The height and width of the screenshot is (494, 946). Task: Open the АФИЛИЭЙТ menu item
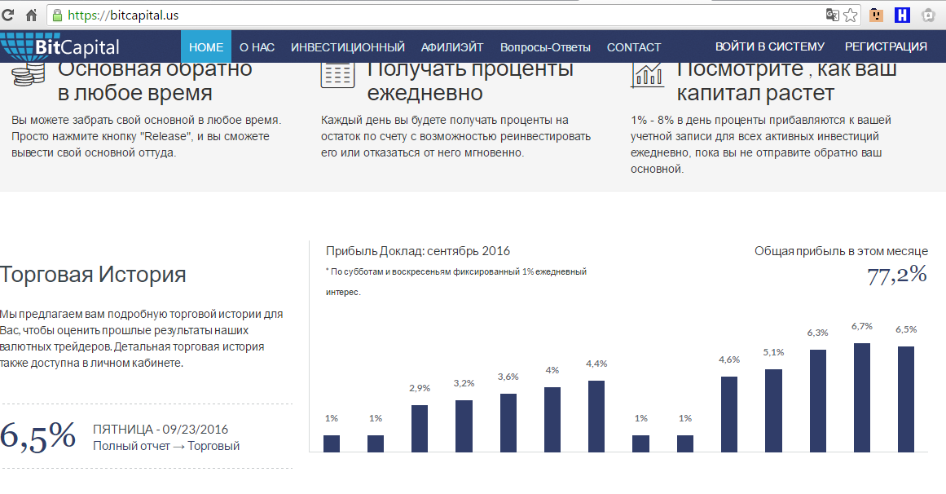pos(452,47)
